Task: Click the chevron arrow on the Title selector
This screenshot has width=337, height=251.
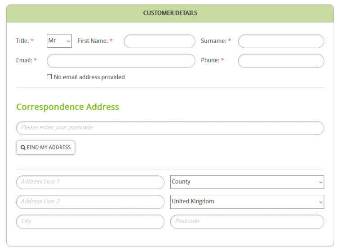Action: [68, 41]
